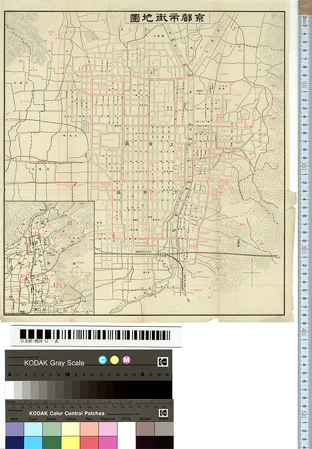
Task: Select the light pink Magenta tint patch
Action: (108, 429)
